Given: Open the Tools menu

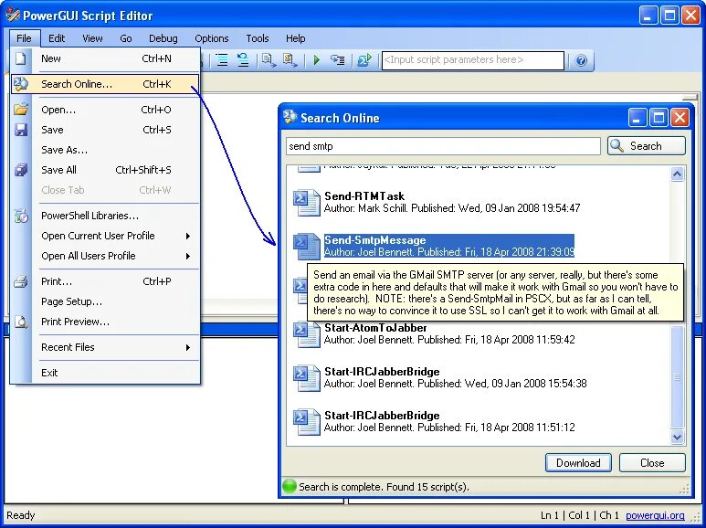Looking at the screenshot, I should point(257,38).
